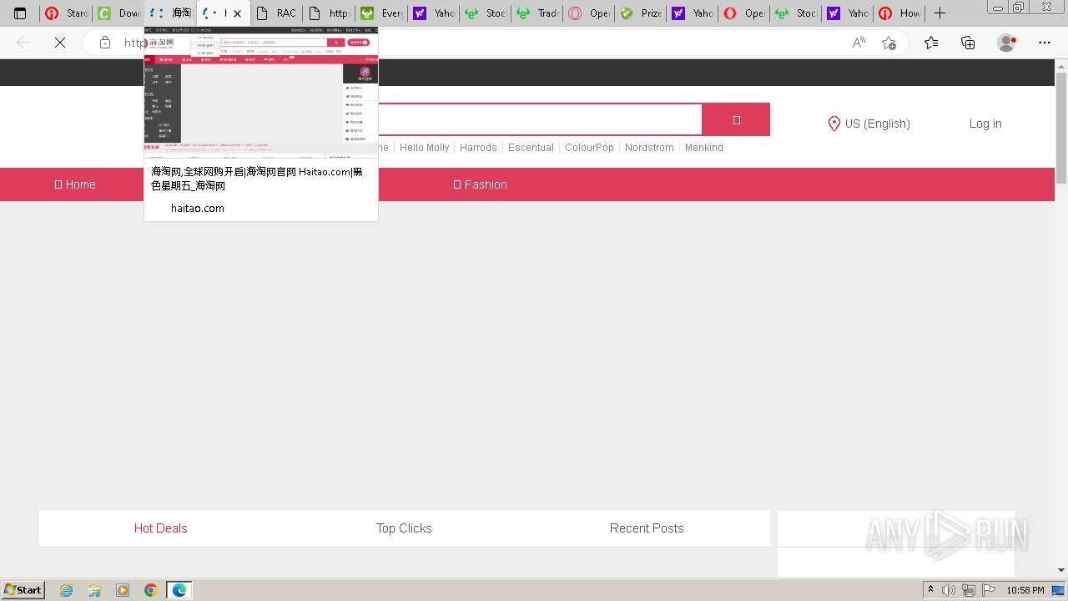Open the Escentual store link
The width and height of the screenshot is (1068, 601).
point(531,148)
